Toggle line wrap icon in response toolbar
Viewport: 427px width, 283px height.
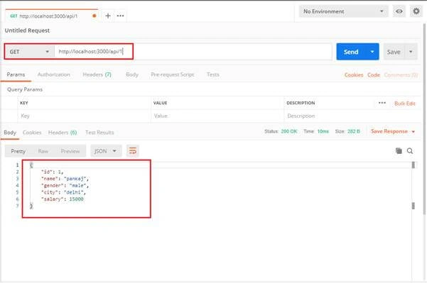(x=133, y=151)
